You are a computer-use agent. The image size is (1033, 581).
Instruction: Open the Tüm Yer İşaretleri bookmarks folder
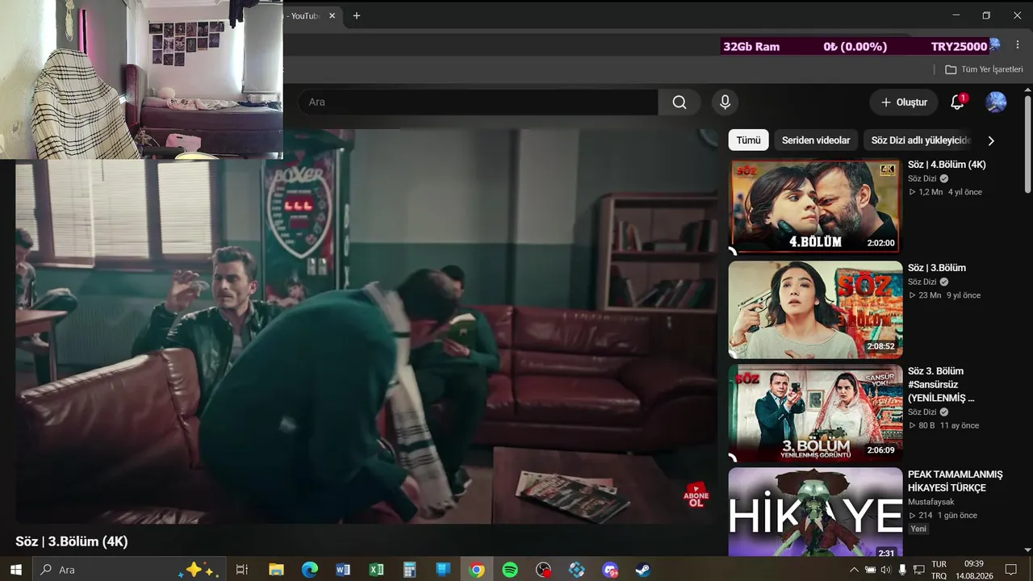(x=984, y=69)
